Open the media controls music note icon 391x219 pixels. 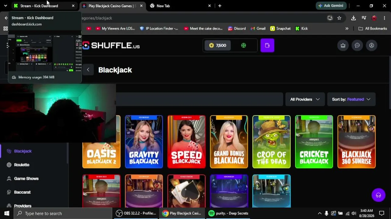[364, 18]
